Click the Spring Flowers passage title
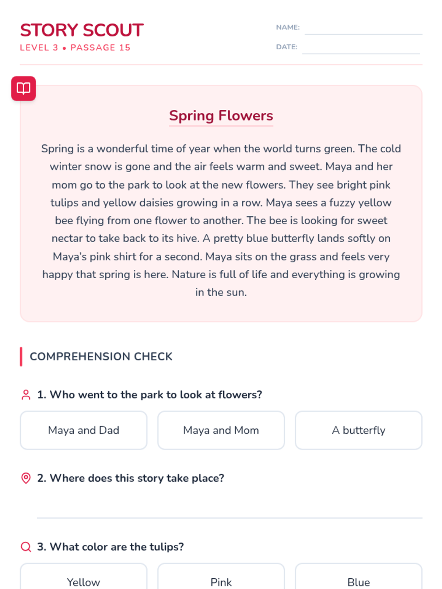This screenshot has width=442, height=589. [x=221, y=116]
